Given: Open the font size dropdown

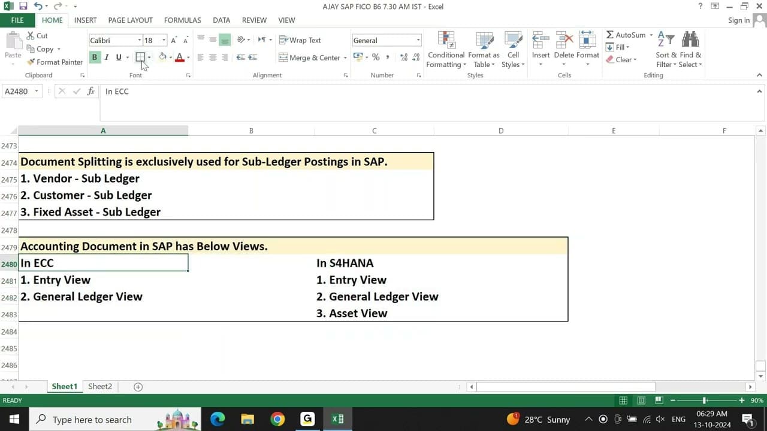Looking at the screenshot, I should click(x=164, y=40).
